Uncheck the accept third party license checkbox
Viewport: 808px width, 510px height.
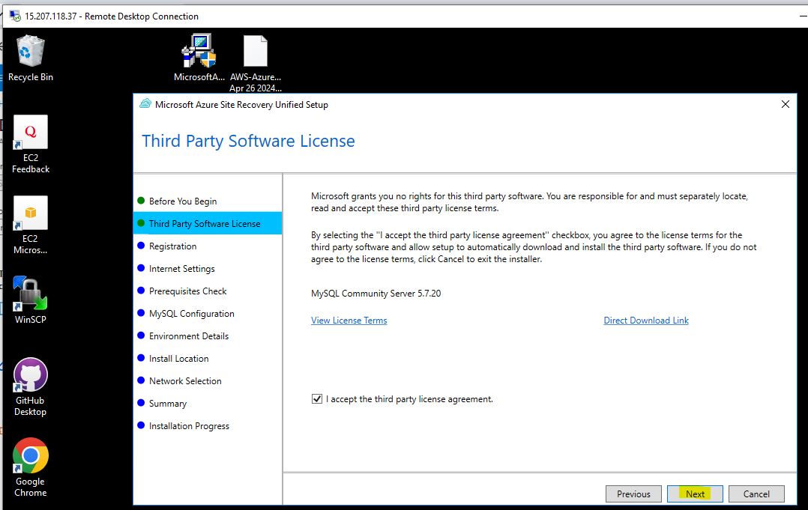(316, 399)
